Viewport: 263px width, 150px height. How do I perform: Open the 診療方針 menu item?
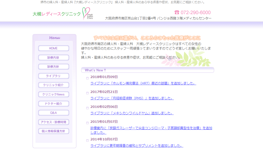53,67
